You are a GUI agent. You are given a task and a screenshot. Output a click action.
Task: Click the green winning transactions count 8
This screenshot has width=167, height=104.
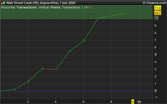82,7
